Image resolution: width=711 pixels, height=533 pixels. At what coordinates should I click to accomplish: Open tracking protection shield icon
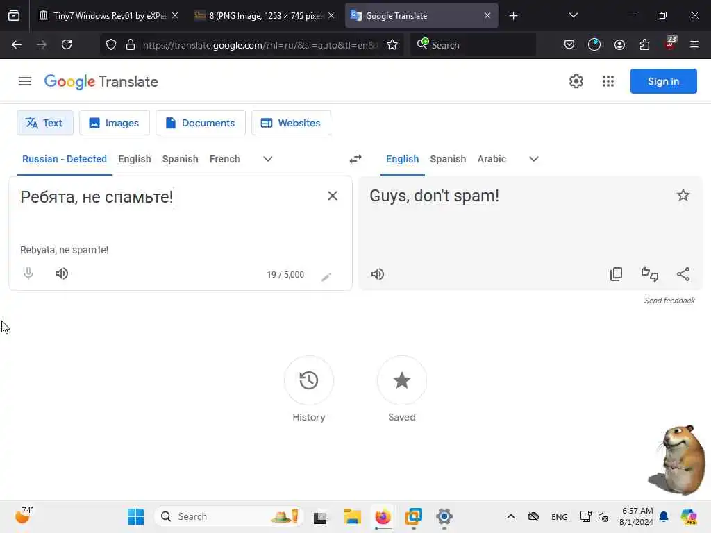[111, 45]
